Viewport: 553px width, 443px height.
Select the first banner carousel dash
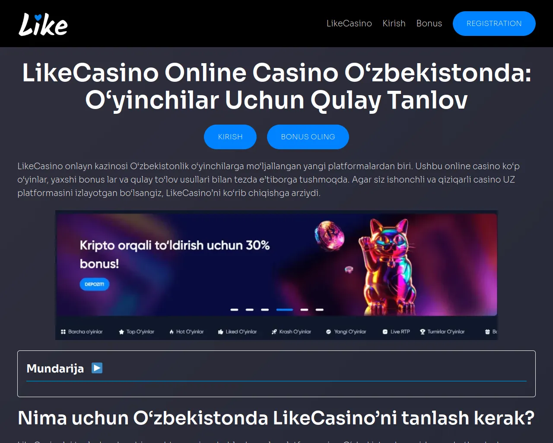(235, 310)
